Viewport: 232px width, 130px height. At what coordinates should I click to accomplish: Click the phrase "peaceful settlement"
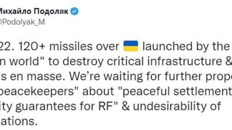tap(177, 91)
